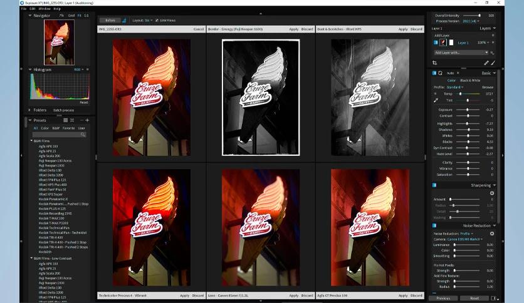Toggle the Link Views checkbox
This screenshot has height=303, width=524.
tap(157, 21)
